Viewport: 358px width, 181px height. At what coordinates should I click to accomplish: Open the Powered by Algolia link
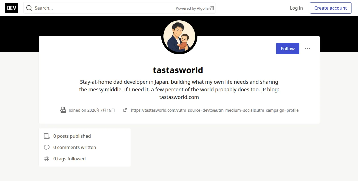click(194, 8)
